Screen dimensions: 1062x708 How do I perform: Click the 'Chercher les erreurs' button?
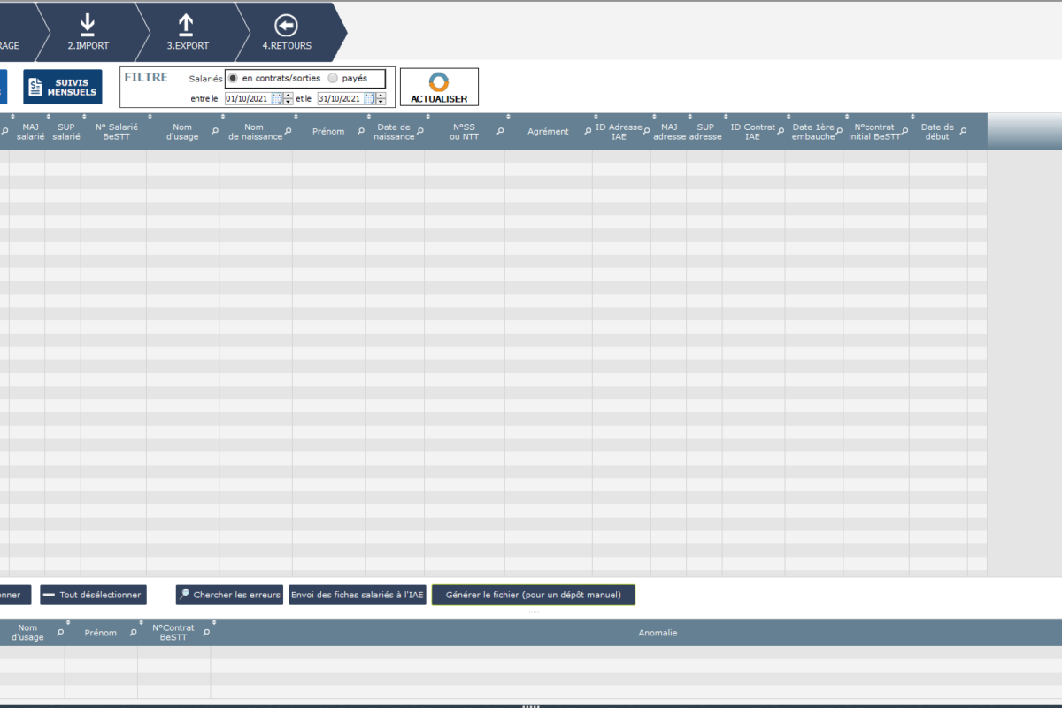229,595
